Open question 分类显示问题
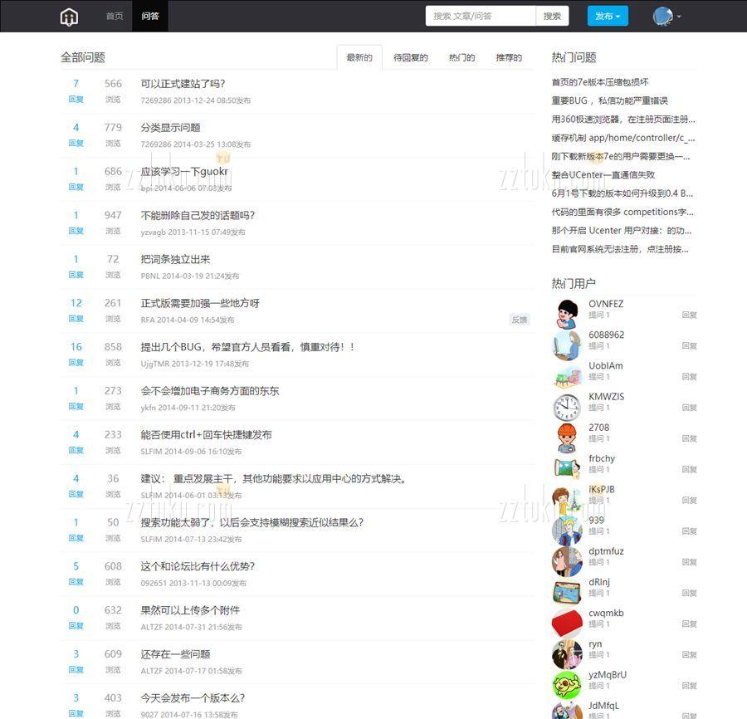Screen dimensions: 747x719 (170, 128)
